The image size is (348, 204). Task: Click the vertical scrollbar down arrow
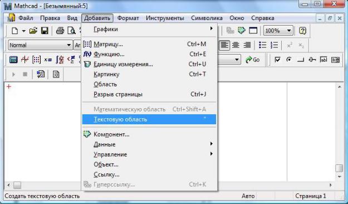[x=339, y=177]
